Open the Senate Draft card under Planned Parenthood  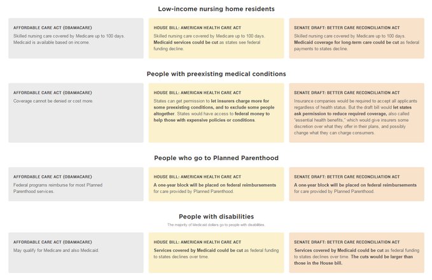[x=356, y=184]
